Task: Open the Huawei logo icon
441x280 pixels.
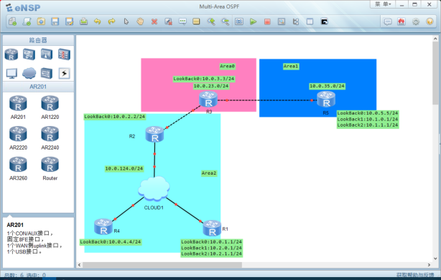Action: coord(401,21)
